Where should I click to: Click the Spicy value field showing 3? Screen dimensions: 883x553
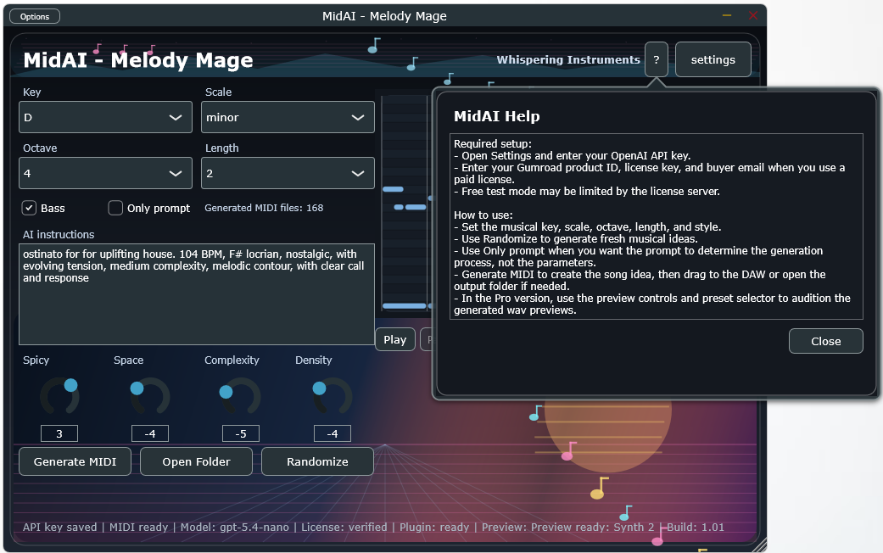[59, 433]
